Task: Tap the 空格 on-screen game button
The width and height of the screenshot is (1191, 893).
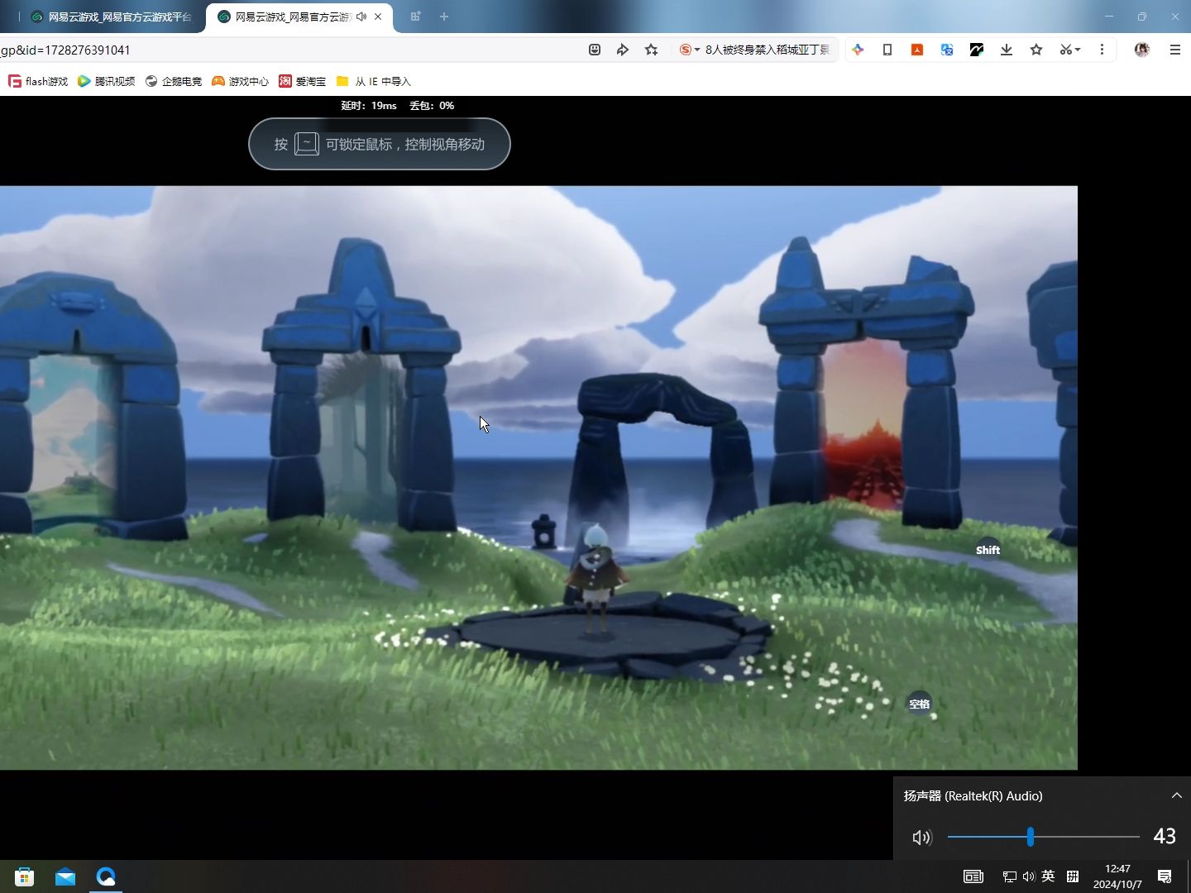Action: click(920, 704)
